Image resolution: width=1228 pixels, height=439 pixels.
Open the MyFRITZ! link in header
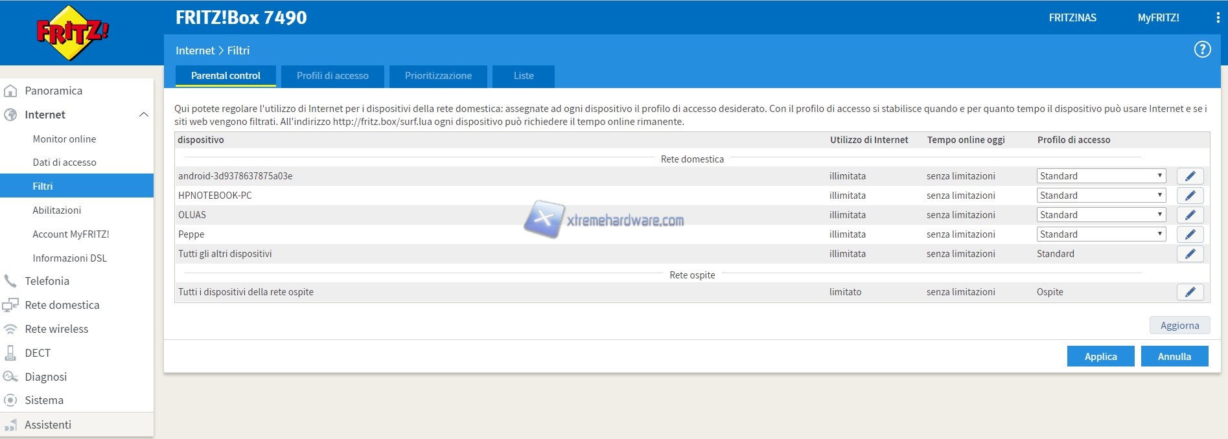[x=1158, y=18]
